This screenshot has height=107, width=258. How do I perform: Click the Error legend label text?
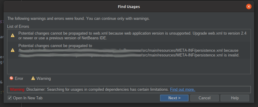point(19,79)
